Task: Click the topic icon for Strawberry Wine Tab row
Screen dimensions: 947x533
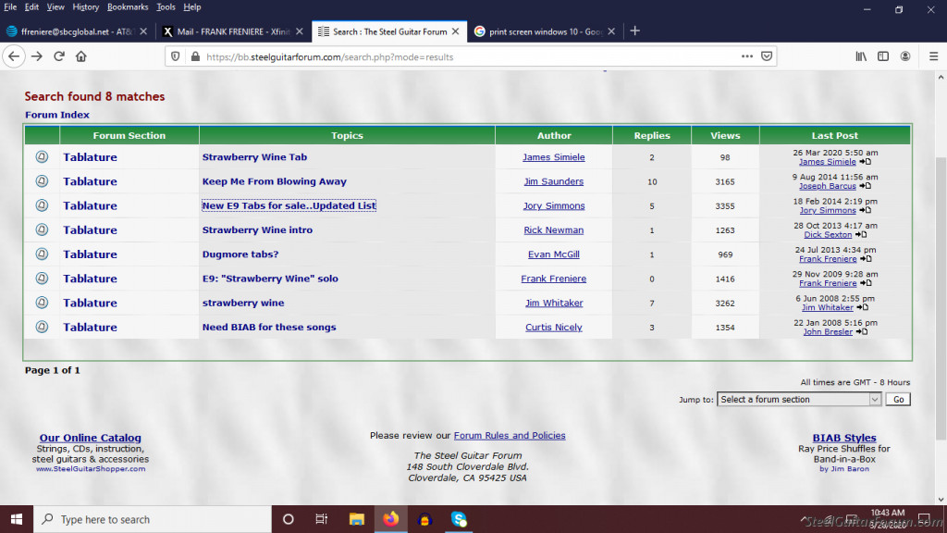Action: pyautogui.click(x=42, y=157)
